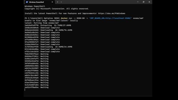Click the PowerShell icon in the tab

(27, 2)
